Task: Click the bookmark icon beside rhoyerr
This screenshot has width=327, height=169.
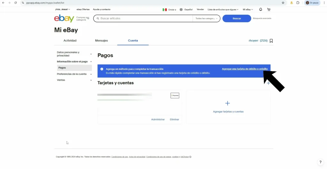Action: click(271, 41)
